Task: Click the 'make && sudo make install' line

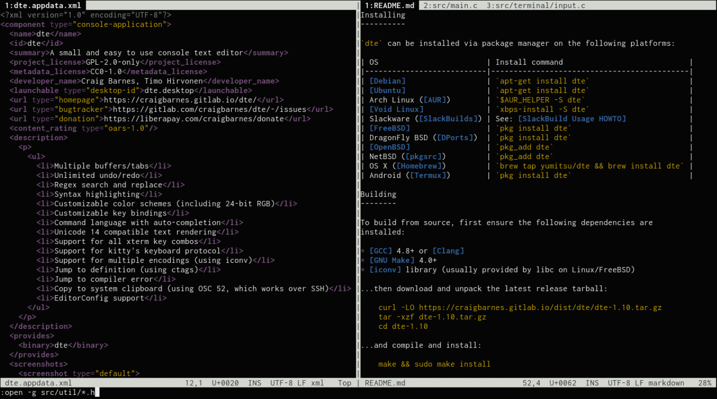Action: tap(434, 364)
